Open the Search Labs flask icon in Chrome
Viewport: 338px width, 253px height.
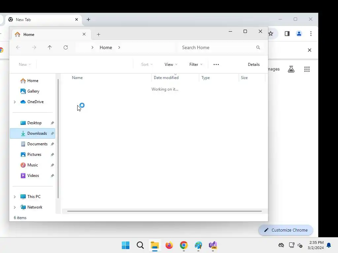(x=291, y=69)
